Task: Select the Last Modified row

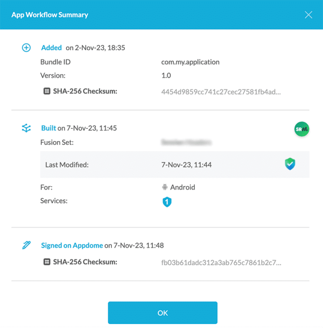Action: pyautogui.click(x=174, y=165)
